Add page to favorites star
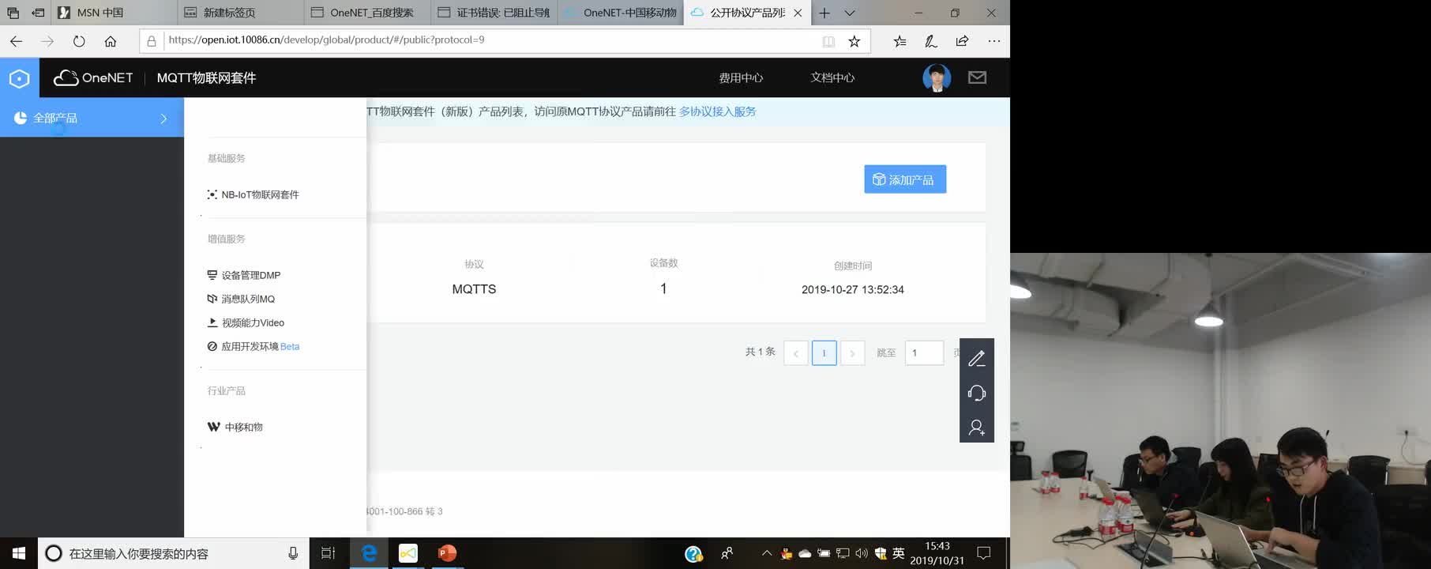 (854, 41)
